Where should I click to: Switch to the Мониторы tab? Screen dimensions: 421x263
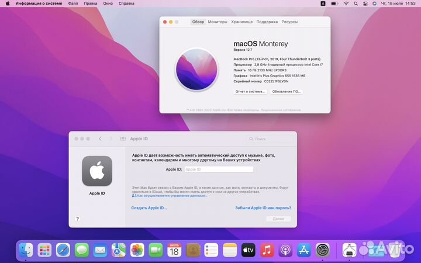(x=218, y=22)
